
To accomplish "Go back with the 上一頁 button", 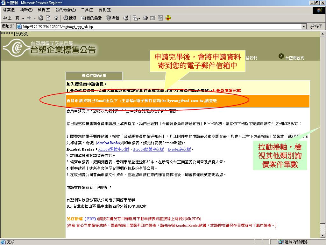I will [11, 18].
